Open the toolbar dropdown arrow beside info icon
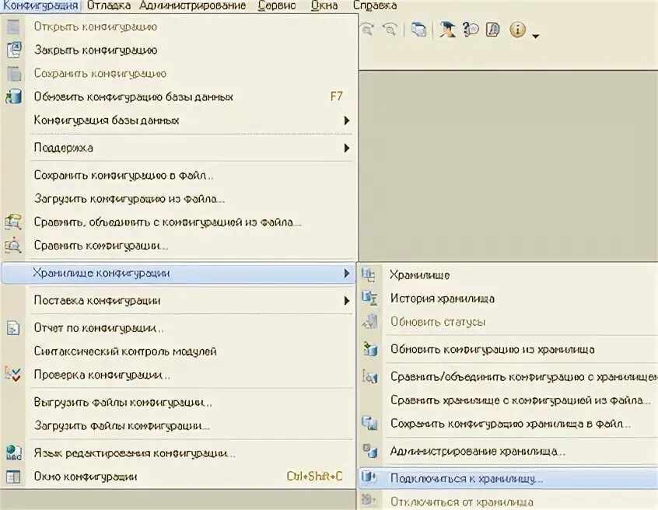658x510 pixels. 535,37
